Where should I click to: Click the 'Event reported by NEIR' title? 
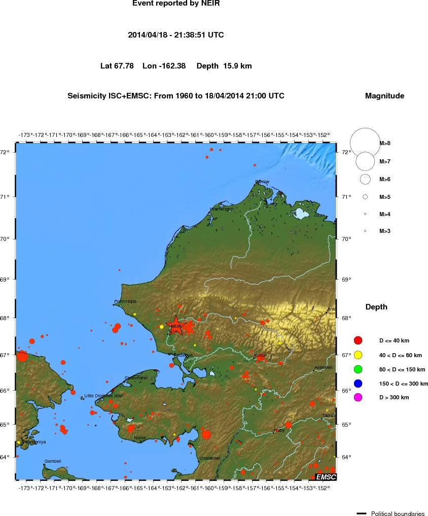click(176, 3)
